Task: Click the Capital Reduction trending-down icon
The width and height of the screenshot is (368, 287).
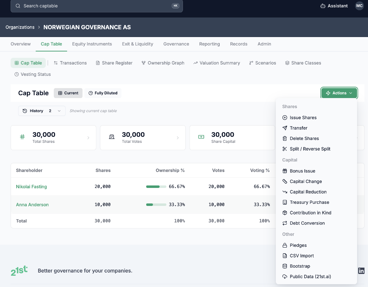Action: (x=285, y=192)
